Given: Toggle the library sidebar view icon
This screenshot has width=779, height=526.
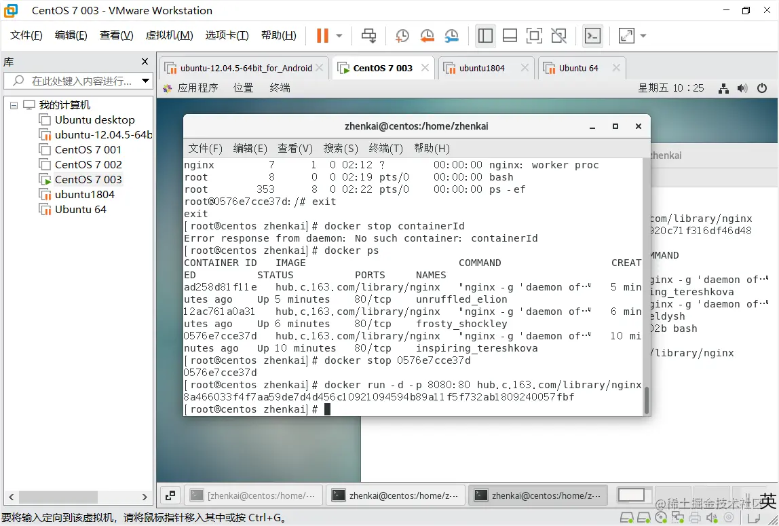Looking at the screenshot, I should 485,35.
